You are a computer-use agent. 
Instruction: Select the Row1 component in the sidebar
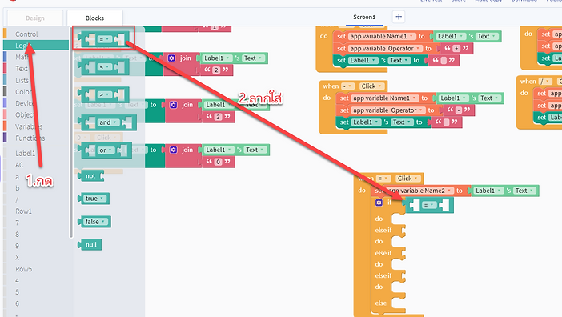[23, 211]
